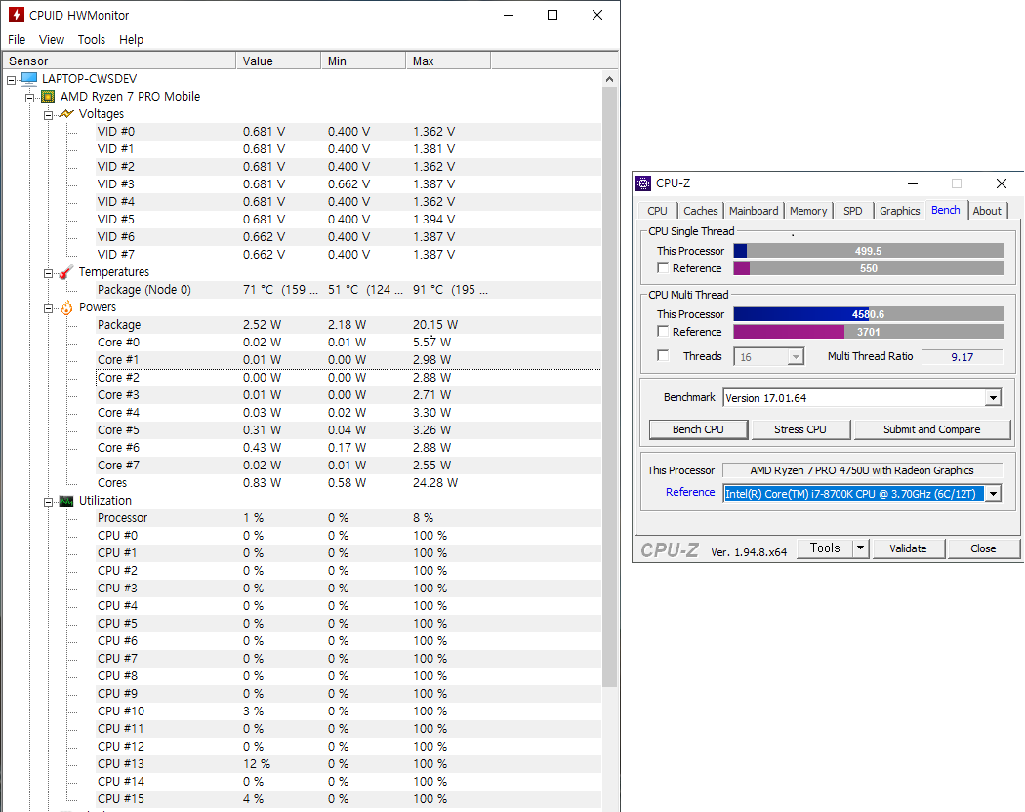1025x812 pixels.
Task: Click the Min column header
Action: [363, 61]
